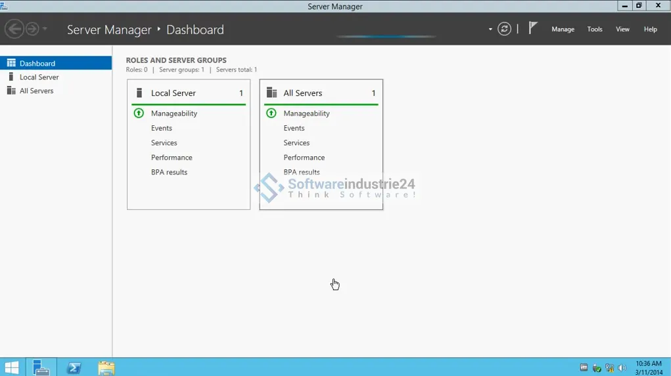
Task: Click the Refresh dashboard icon
Action: (x=504, y=29)
